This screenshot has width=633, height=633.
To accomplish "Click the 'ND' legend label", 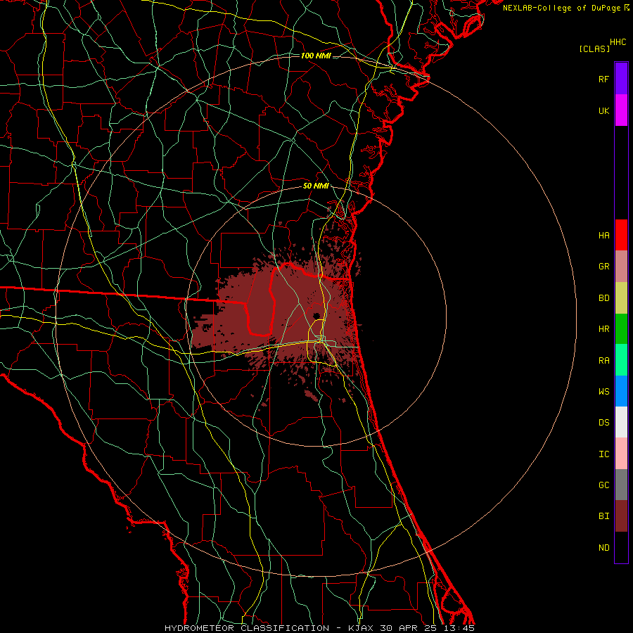I will (603, 548).
